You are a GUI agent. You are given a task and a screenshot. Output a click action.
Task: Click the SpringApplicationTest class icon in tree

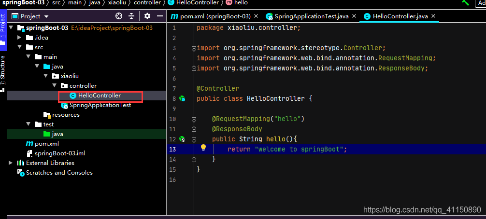click(x=64, y=106)
